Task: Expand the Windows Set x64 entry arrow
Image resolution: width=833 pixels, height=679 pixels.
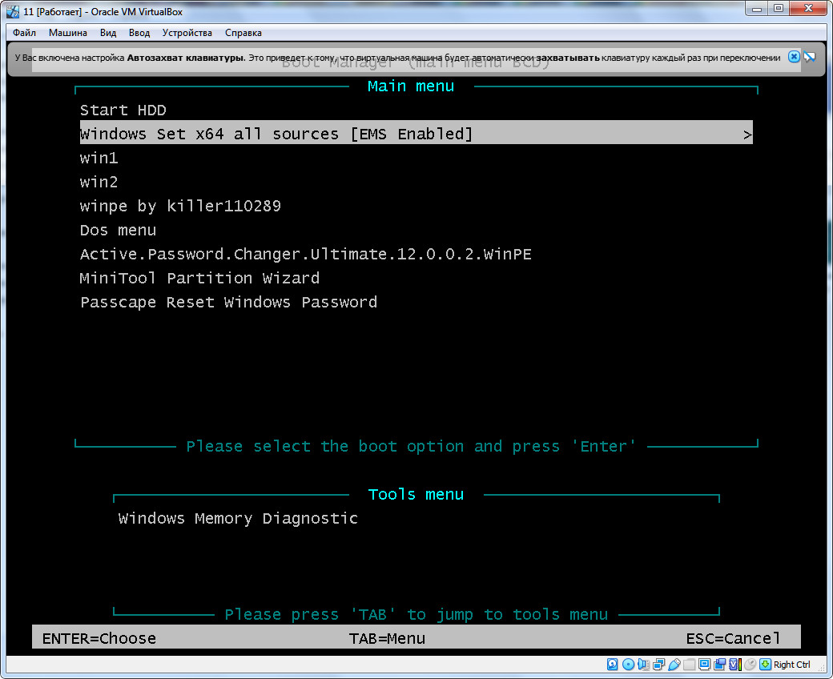Action: 747,135
